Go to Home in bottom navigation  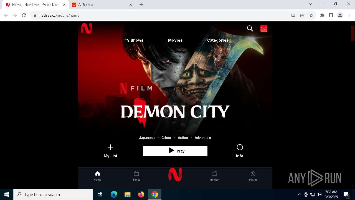(98, 176)
